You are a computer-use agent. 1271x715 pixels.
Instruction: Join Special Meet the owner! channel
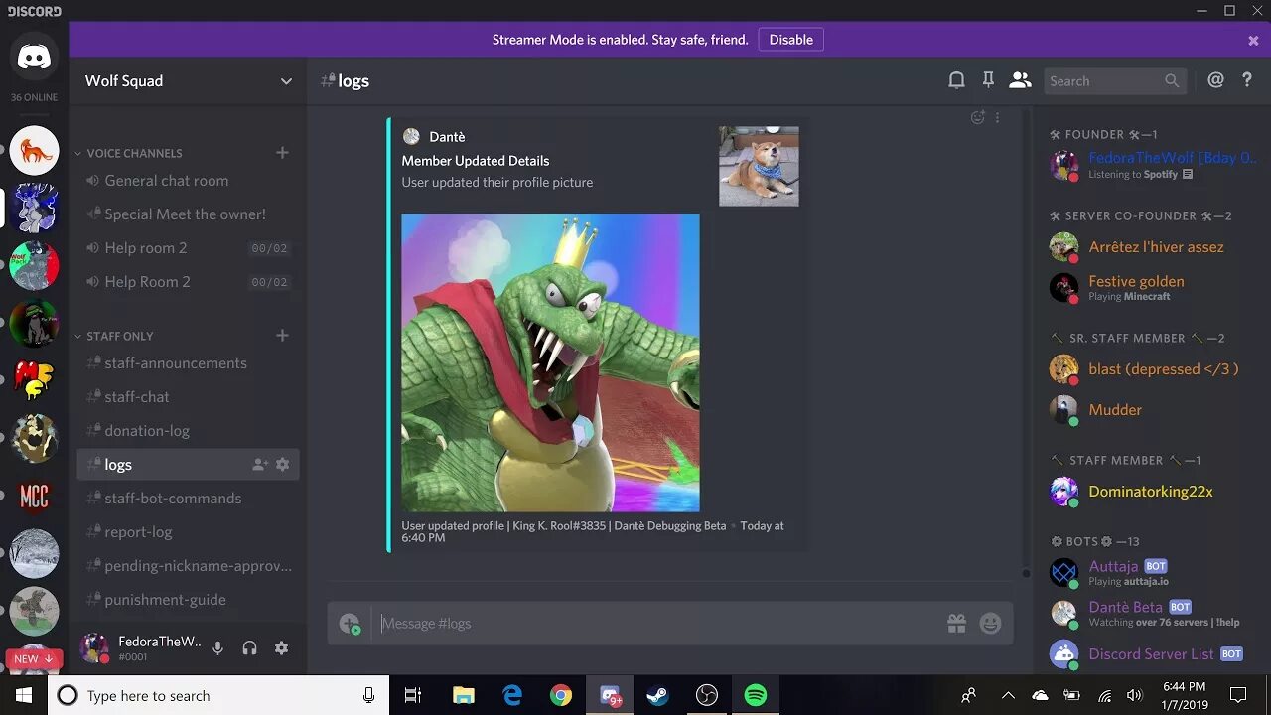pos(188,214)
